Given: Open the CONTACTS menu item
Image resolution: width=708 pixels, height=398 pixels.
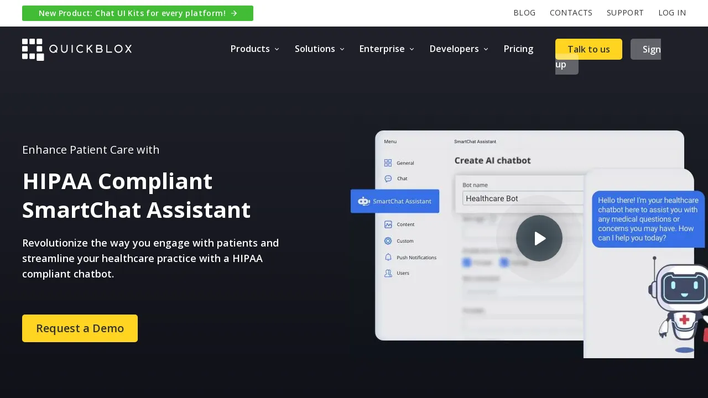Looking at the screenshot, I should (x=571, y=13).
